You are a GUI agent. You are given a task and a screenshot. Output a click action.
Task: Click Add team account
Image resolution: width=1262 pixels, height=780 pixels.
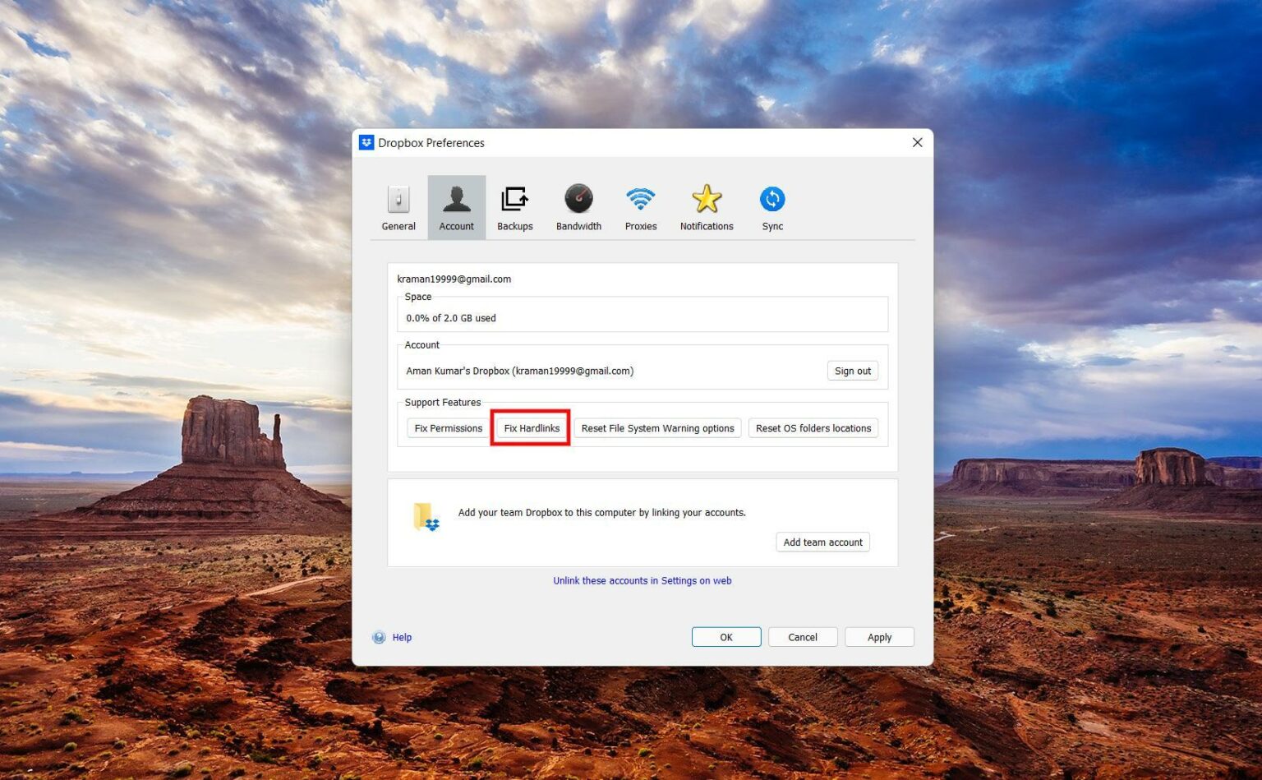click(x=822, y=542)
